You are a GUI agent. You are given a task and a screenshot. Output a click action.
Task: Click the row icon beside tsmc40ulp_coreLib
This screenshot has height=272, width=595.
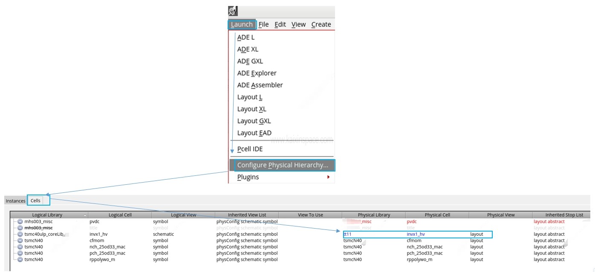click(20, 234)
